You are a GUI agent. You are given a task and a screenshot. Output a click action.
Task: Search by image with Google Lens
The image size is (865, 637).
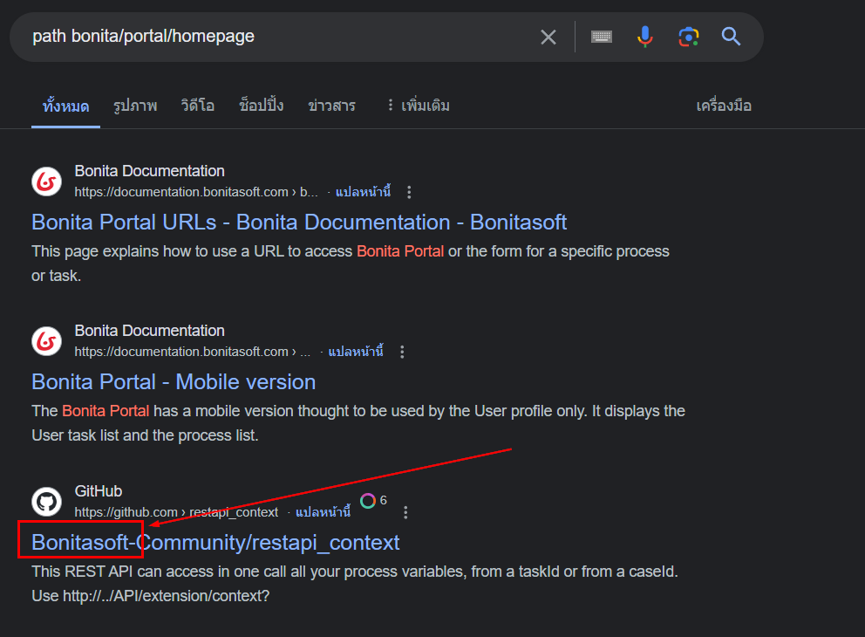[x=689, y=37]
